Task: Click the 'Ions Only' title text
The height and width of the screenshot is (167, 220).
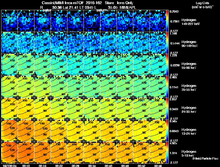Action: click(125, 3)
